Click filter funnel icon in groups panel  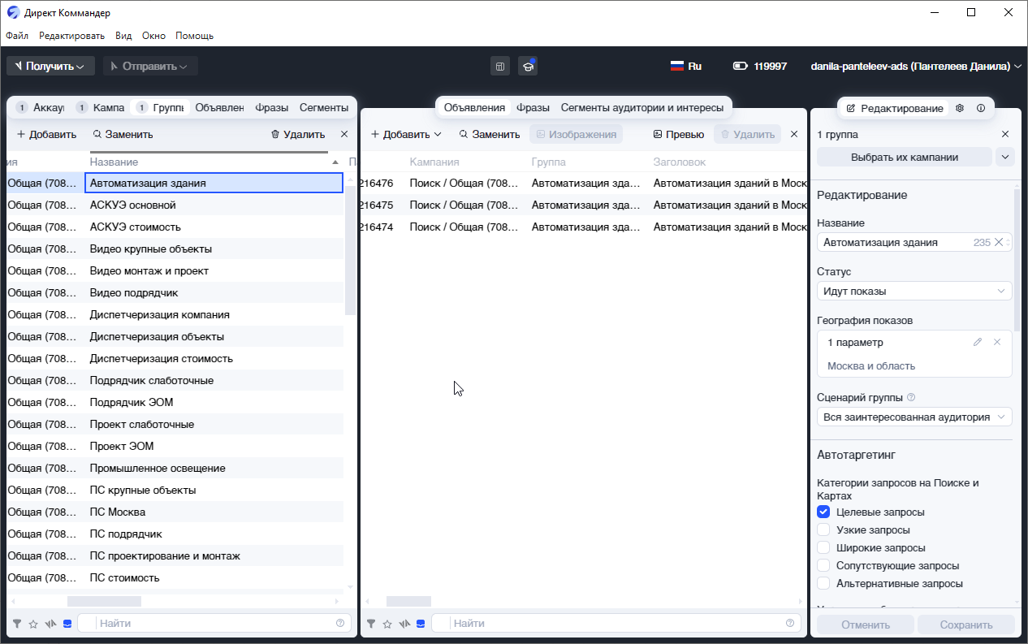17,624
